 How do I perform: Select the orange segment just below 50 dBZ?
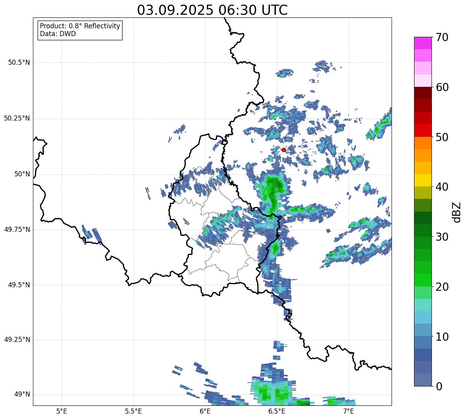click(x=423, y=143)
